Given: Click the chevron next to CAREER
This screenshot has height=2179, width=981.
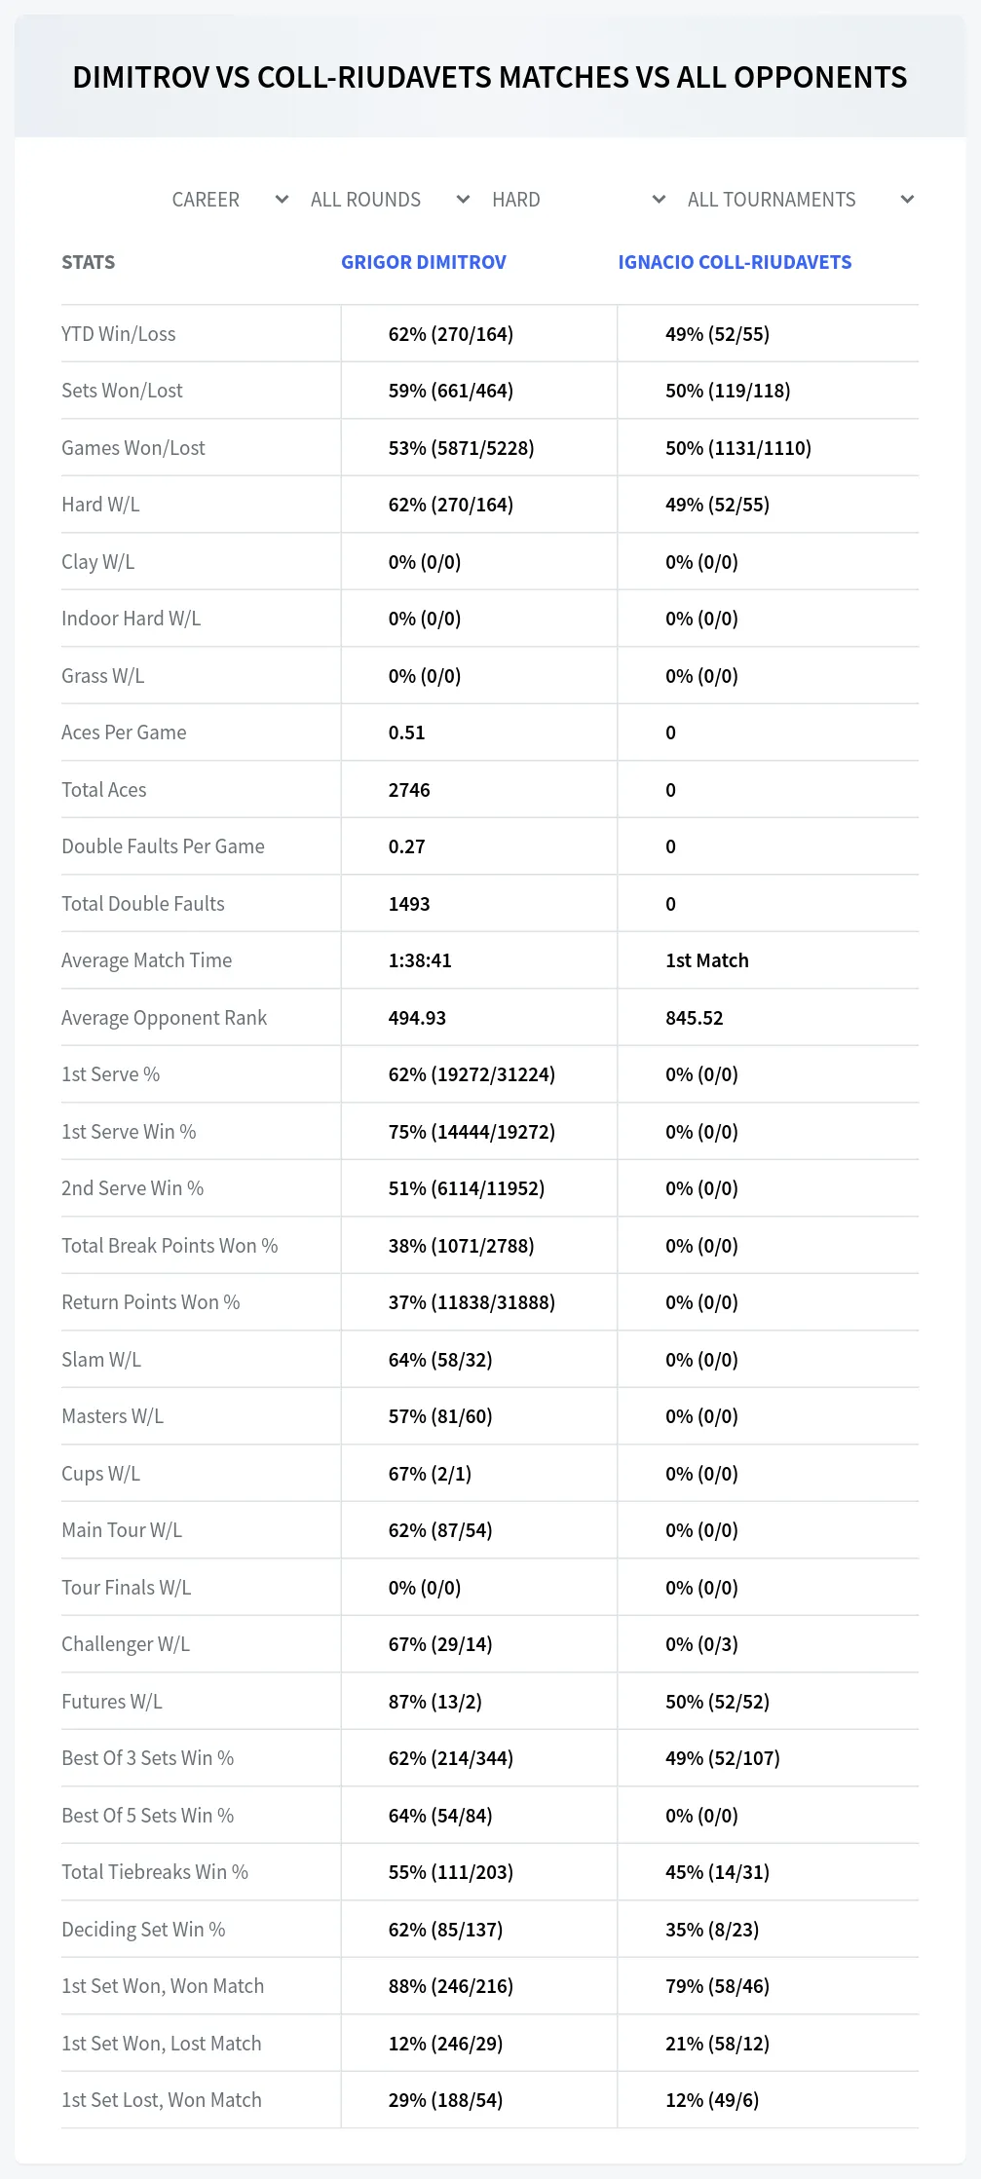Looking at the screenshot, I should (282, 200).
